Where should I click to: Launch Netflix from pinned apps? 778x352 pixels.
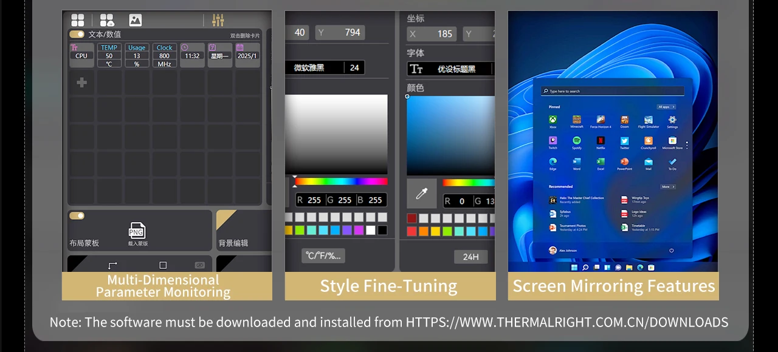point(601,141)
